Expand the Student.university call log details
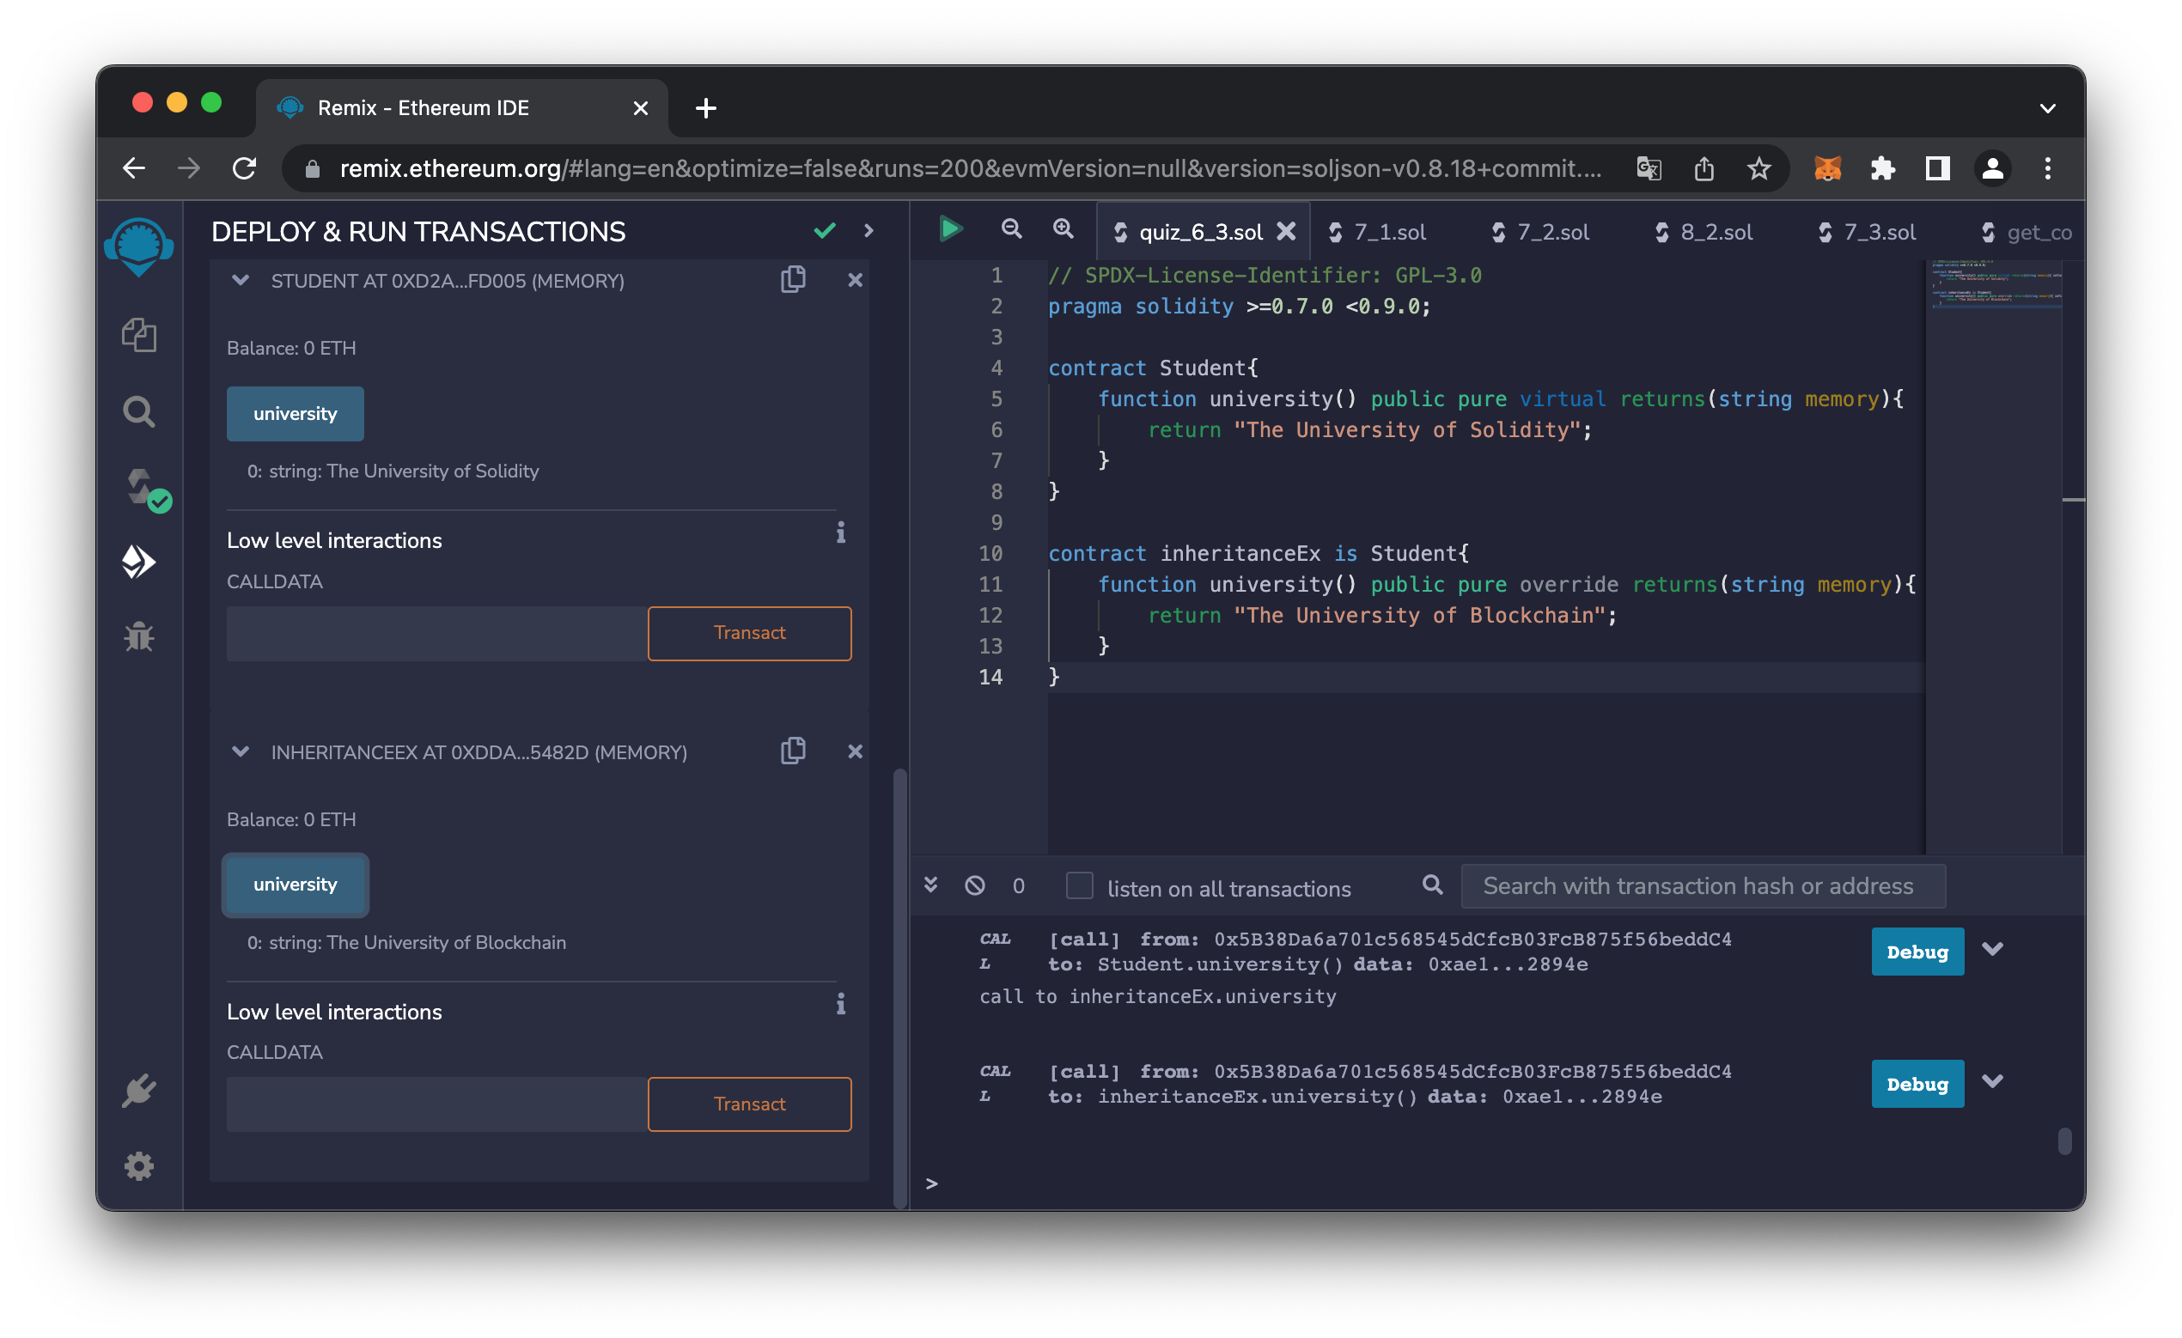The height and width of the screenshot is (1338, 2182). [x=1992, y=950]
